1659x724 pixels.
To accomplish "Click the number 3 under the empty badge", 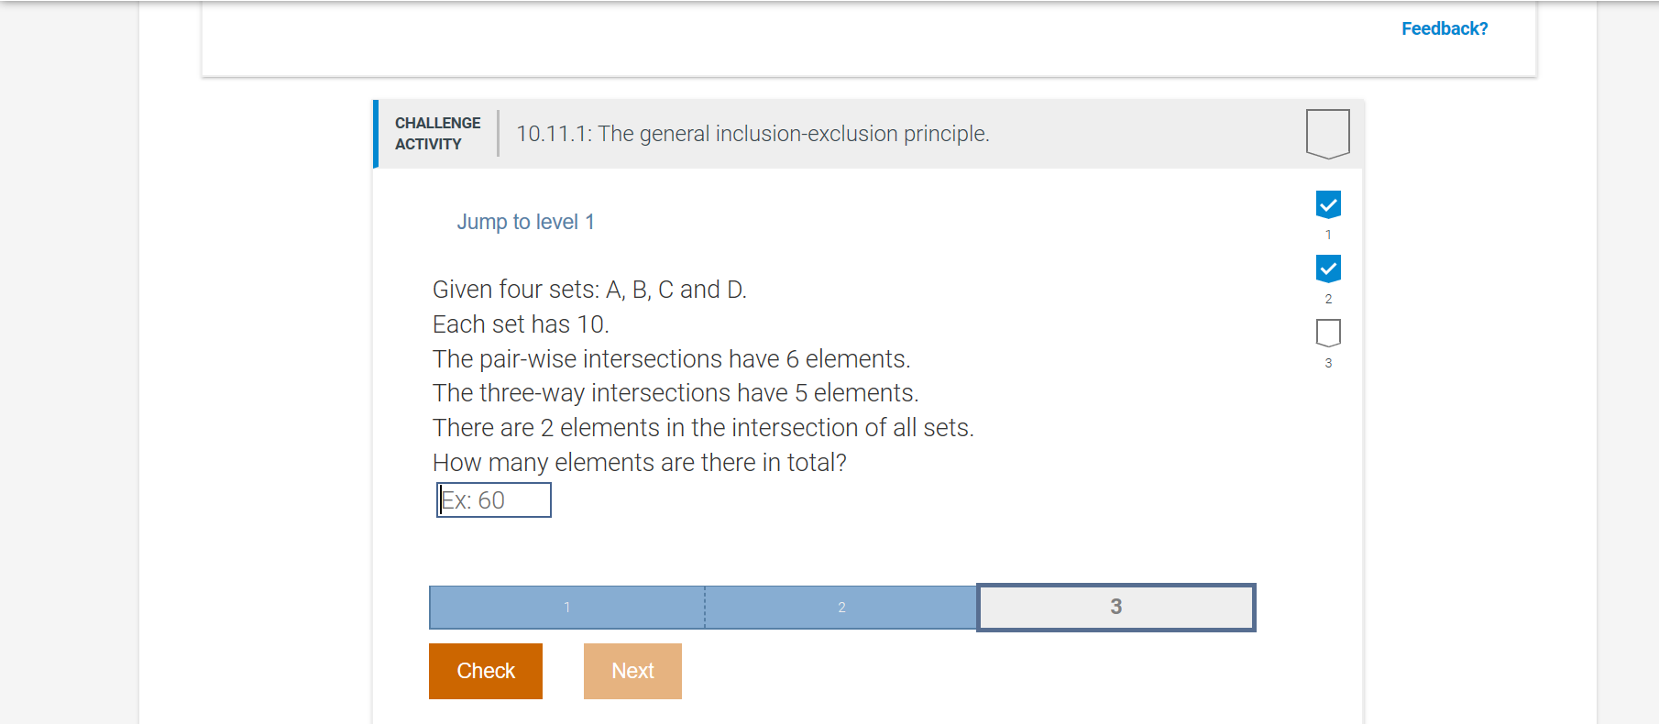I will point(1328,363).
